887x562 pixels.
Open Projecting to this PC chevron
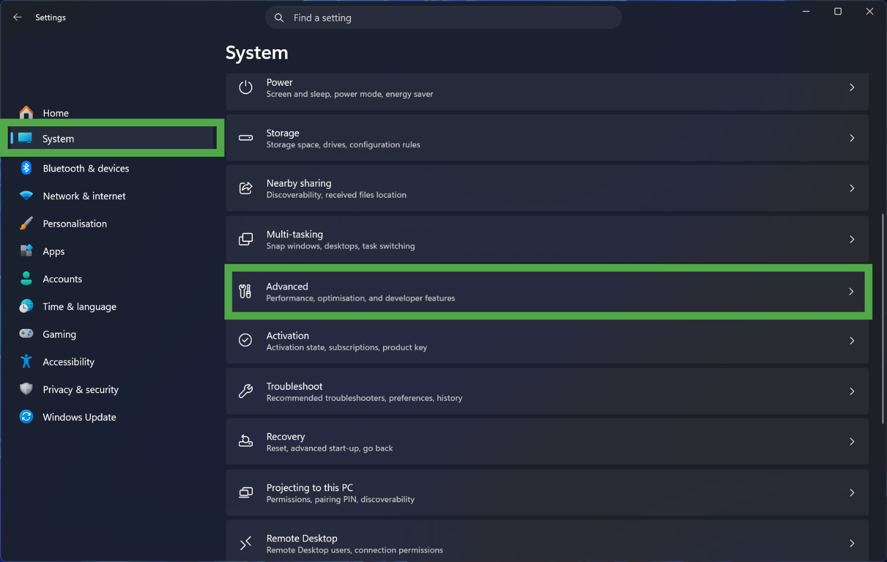point(852,492)
